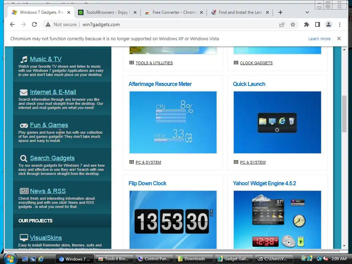Open the share page icon
Screen dimensions: 352x264
coord(282,24)
